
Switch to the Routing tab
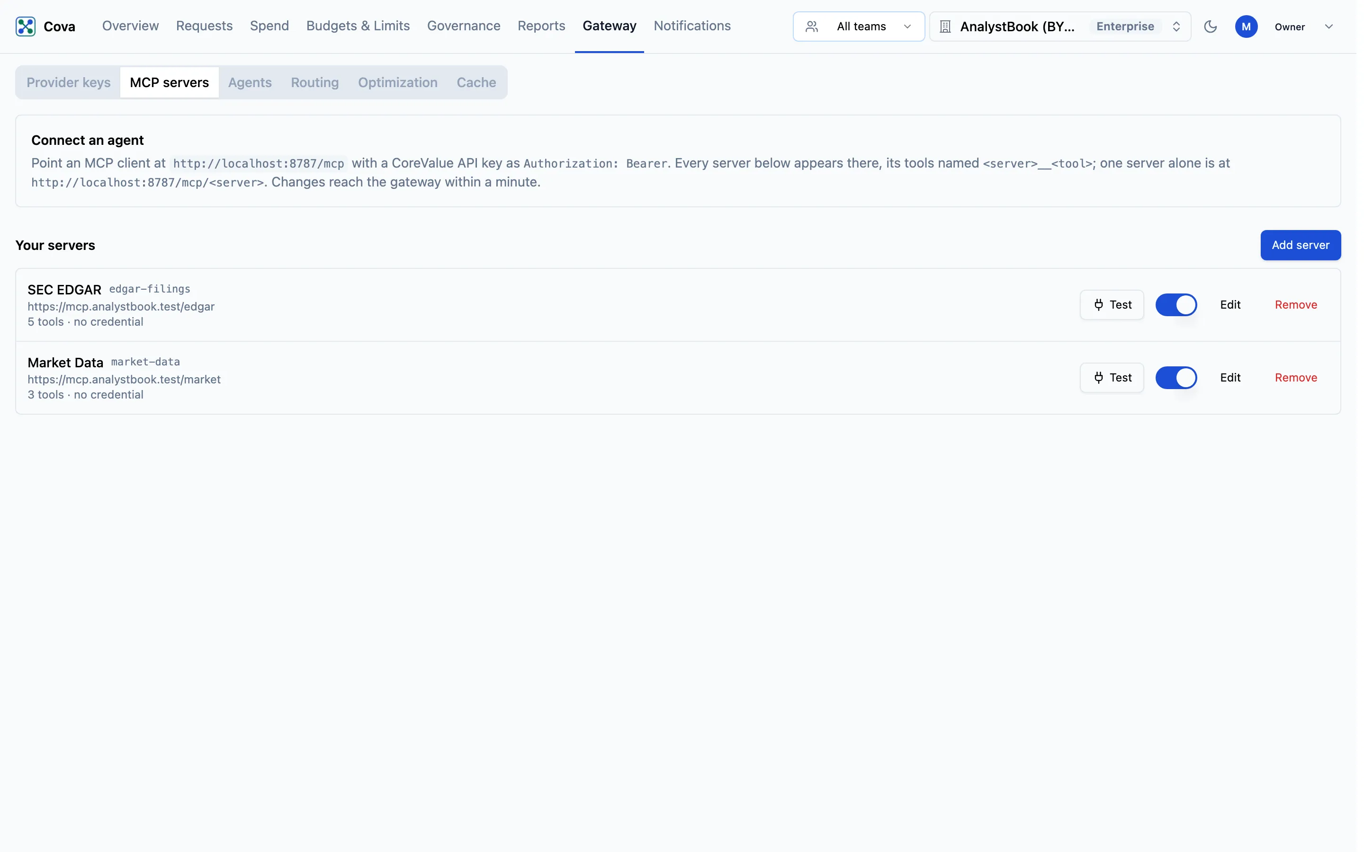(x=314, y=82)
